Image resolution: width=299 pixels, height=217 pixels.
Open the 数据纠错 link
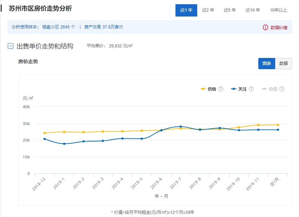279,27
